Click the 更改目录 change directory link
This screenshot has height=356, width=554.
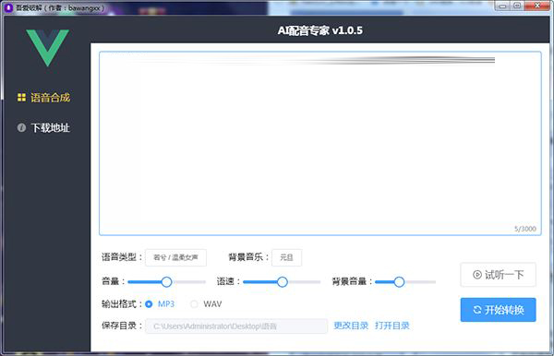tap(351, 326)
